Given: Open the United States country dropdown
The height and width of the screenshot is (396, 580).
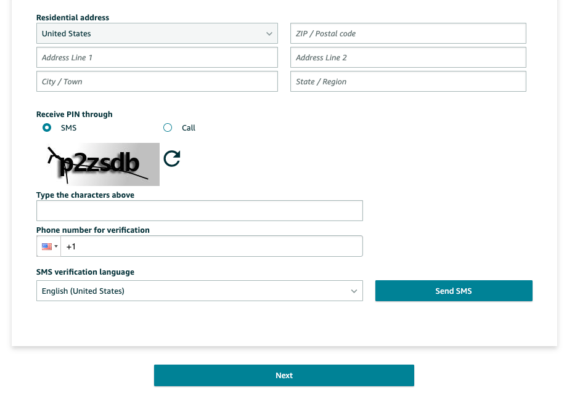Looking at the screenshot, I should click(x=157, y=33).
